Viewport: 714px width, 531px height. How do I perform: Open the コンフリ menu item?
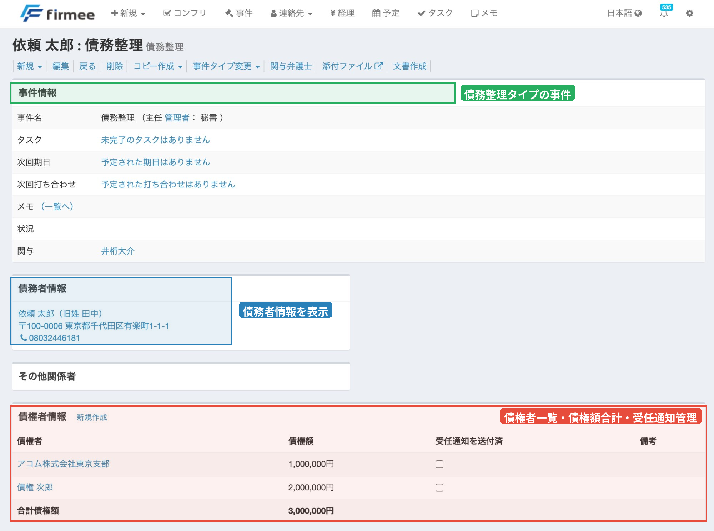185,13
